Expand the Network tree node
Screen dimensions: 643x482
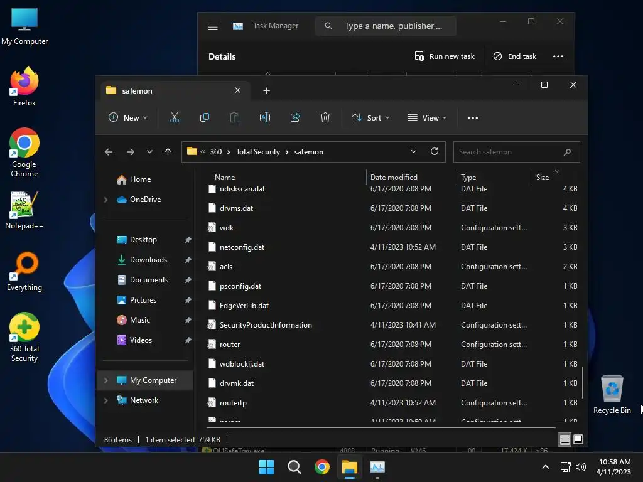[x=105, y=400]
